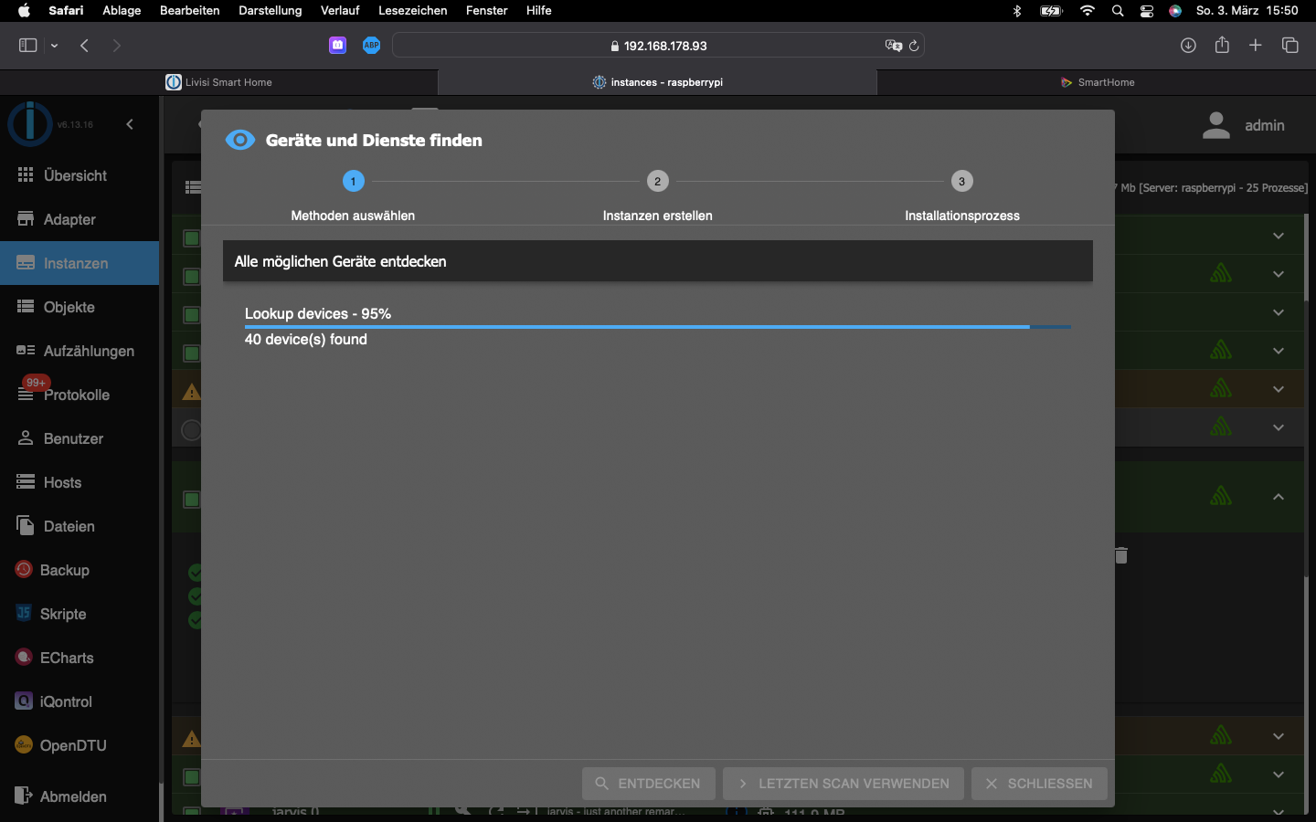
Task: Switch to the SmartHome tab
Action: point(1097,82)
